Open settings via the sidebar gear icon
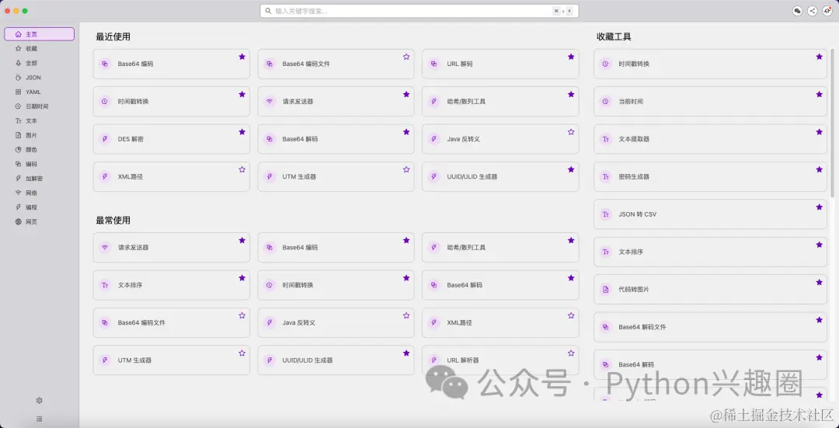839x428 pixels. (x=39, y=400)
